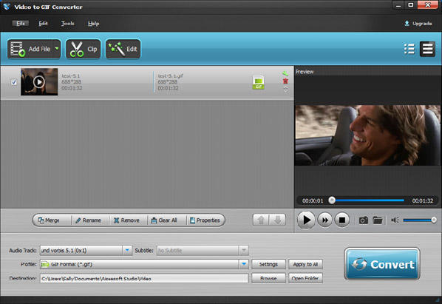Mute the preview speaker icon
This screenshot has width=442, height=304.
[395, 220]
